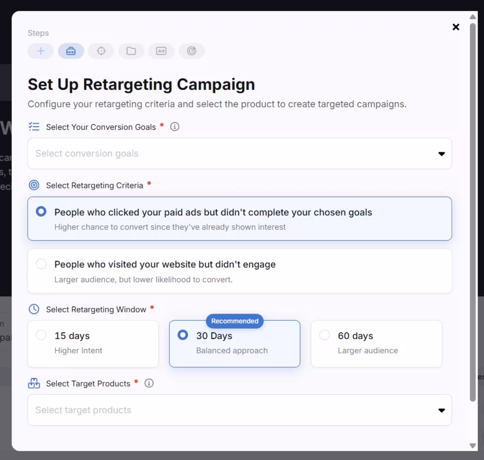484x460 pixels.
Task: Expand the Select target products dropdown
Action: coord(240,410)
